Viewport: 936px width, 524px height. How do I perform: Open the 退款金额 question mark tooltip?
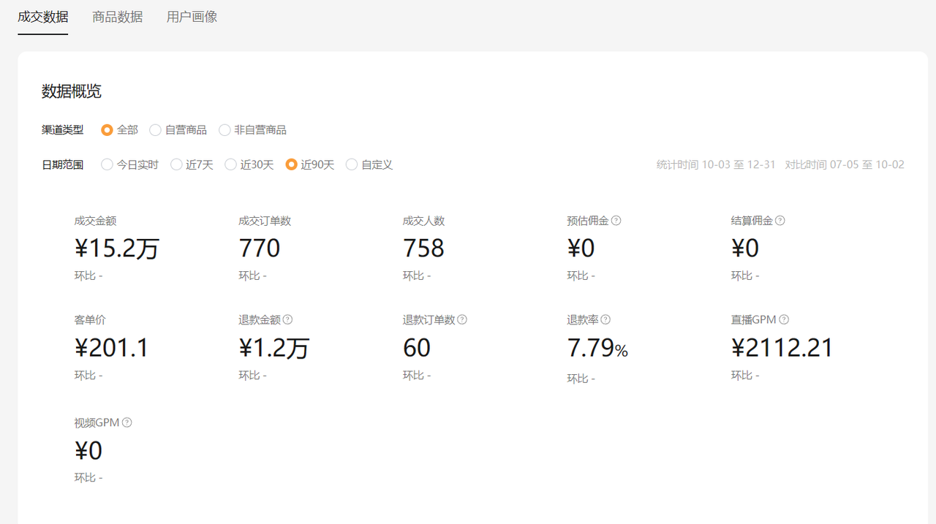tap(287, 320)
